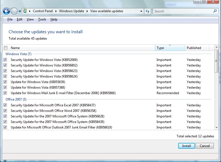Click Total available: 45 updates text
This screenshot has height=162, width=221.
(x=28, y=38)
